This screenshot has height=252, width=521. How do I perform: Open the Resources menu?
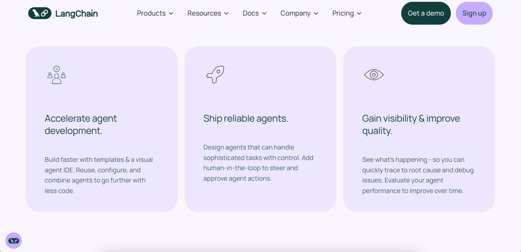208,13
